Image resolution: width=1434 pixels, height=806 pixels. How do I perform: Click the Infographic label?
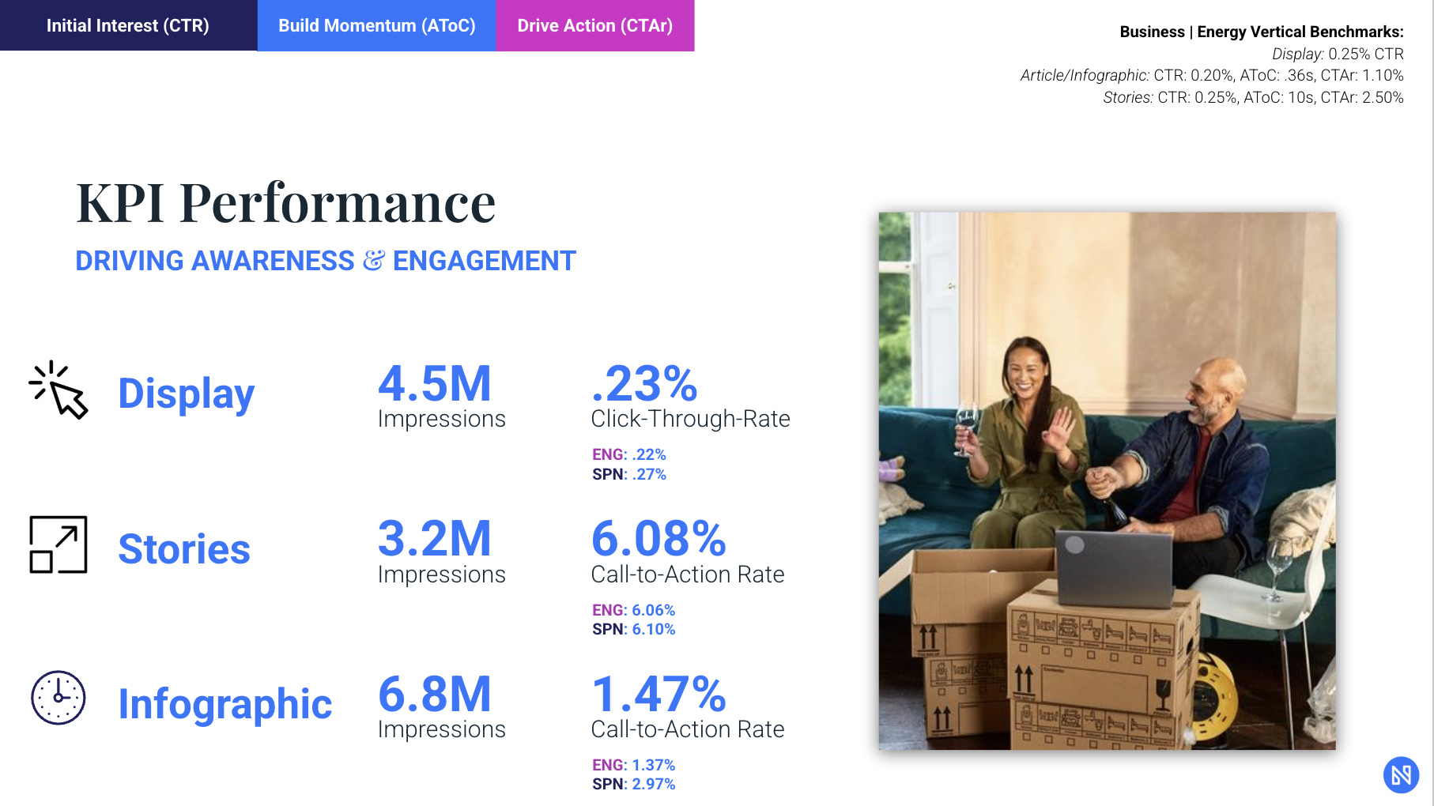click(x=225, y=704)
